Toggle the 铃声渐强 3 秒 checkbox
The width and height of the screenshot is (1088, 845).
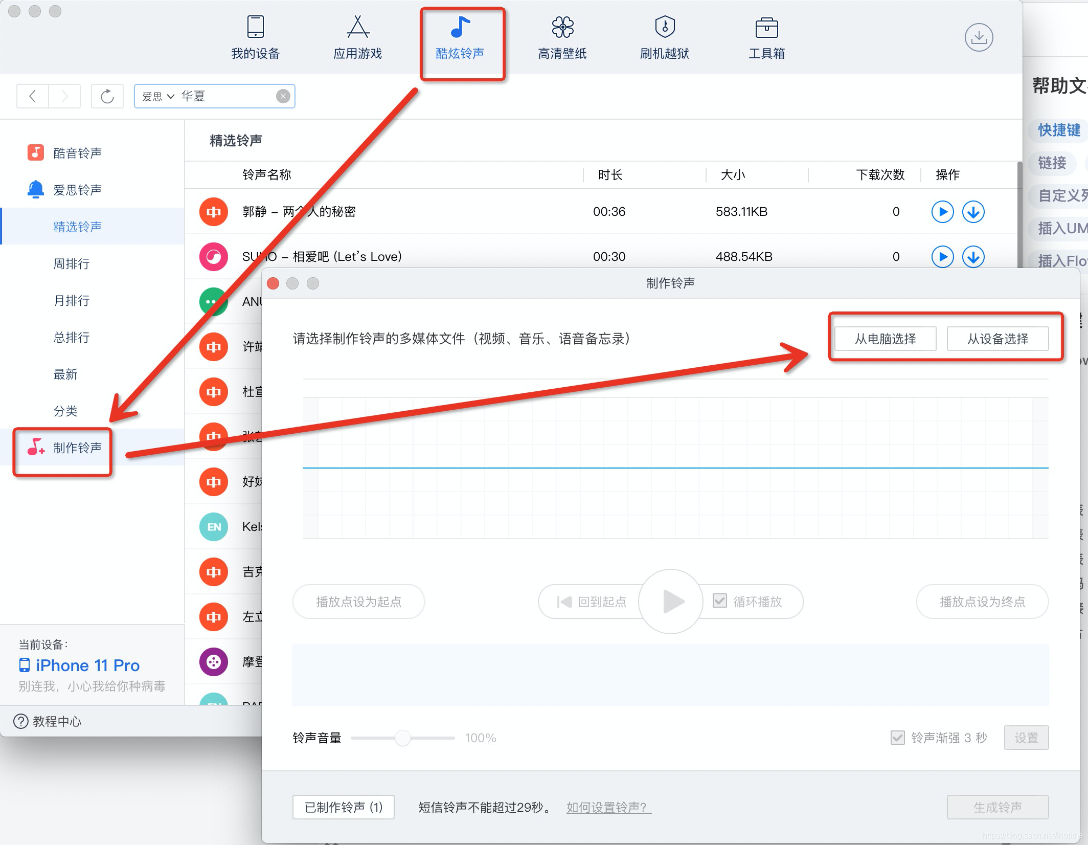897,738
